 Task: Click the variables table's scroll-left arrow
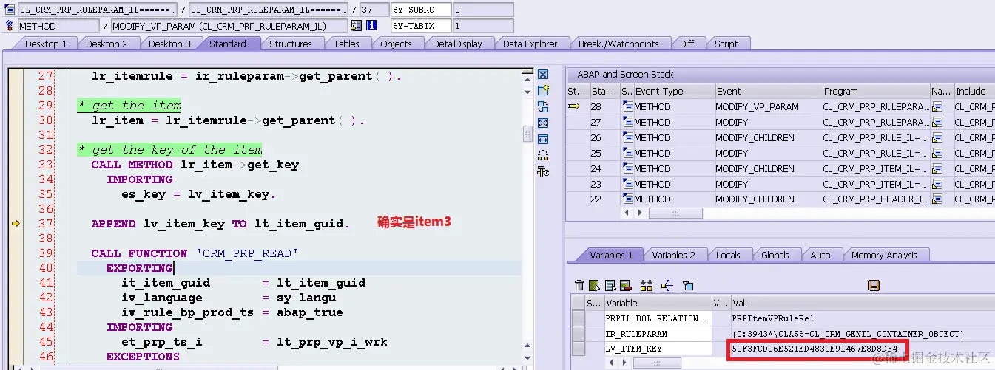(x=612, y=363)
